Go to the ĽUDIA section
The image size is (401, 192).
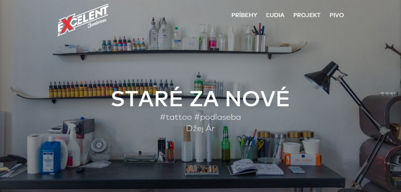pos(275,15)
